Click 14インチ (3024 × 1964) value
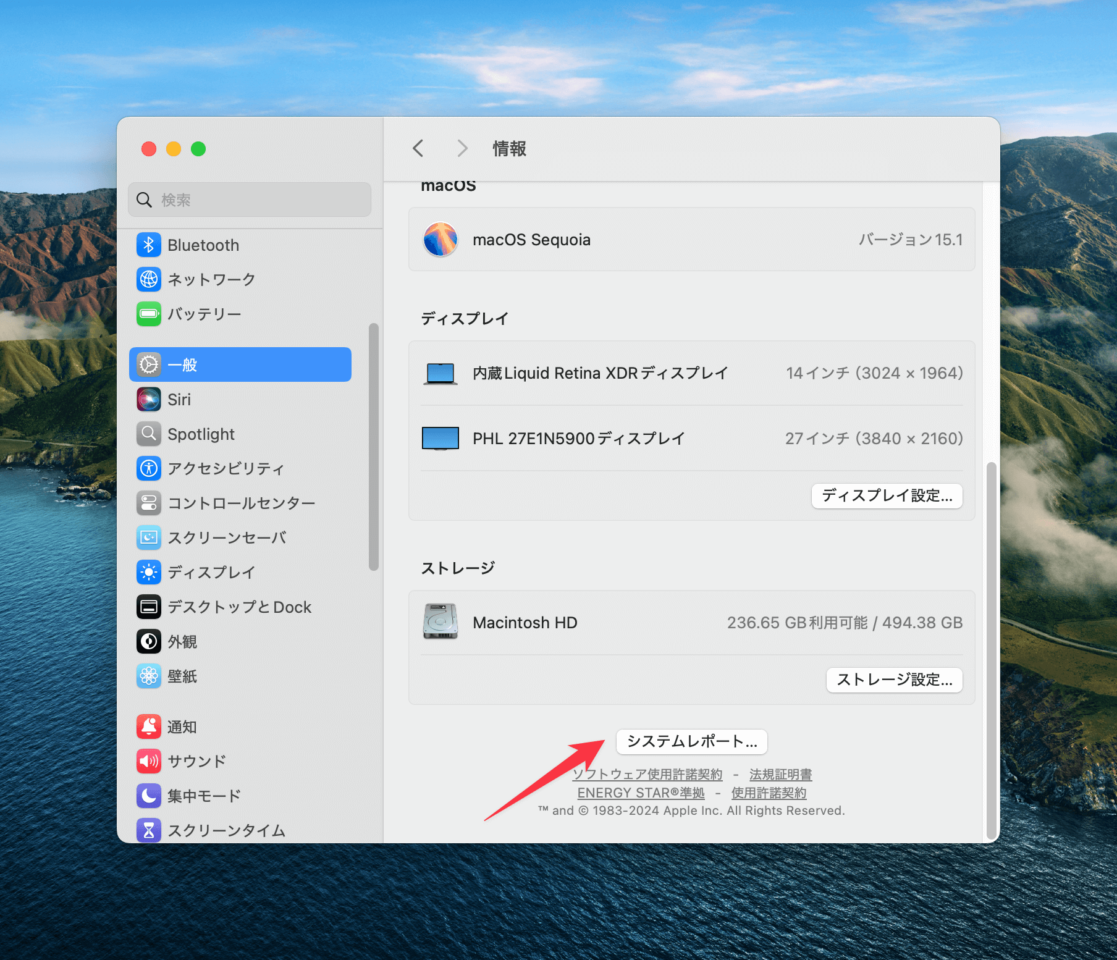Screen dimensions: 1117x960 875,373
